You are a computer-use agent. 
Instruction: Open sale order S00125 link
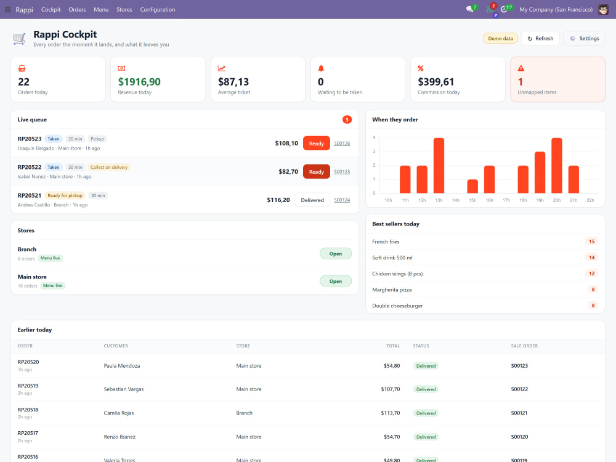(x=342, y=172)
